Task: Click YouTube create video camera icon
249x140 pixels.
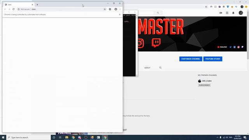Action: click(x=221, y=13)
